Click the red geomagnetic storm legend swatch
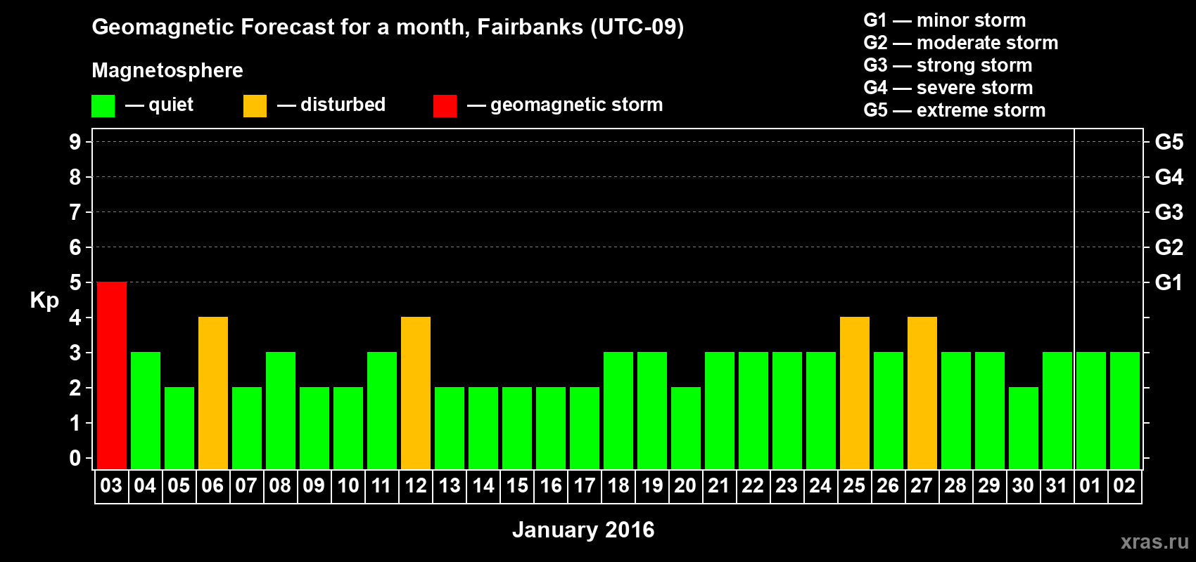1196x562 pixels. [445, 106]
